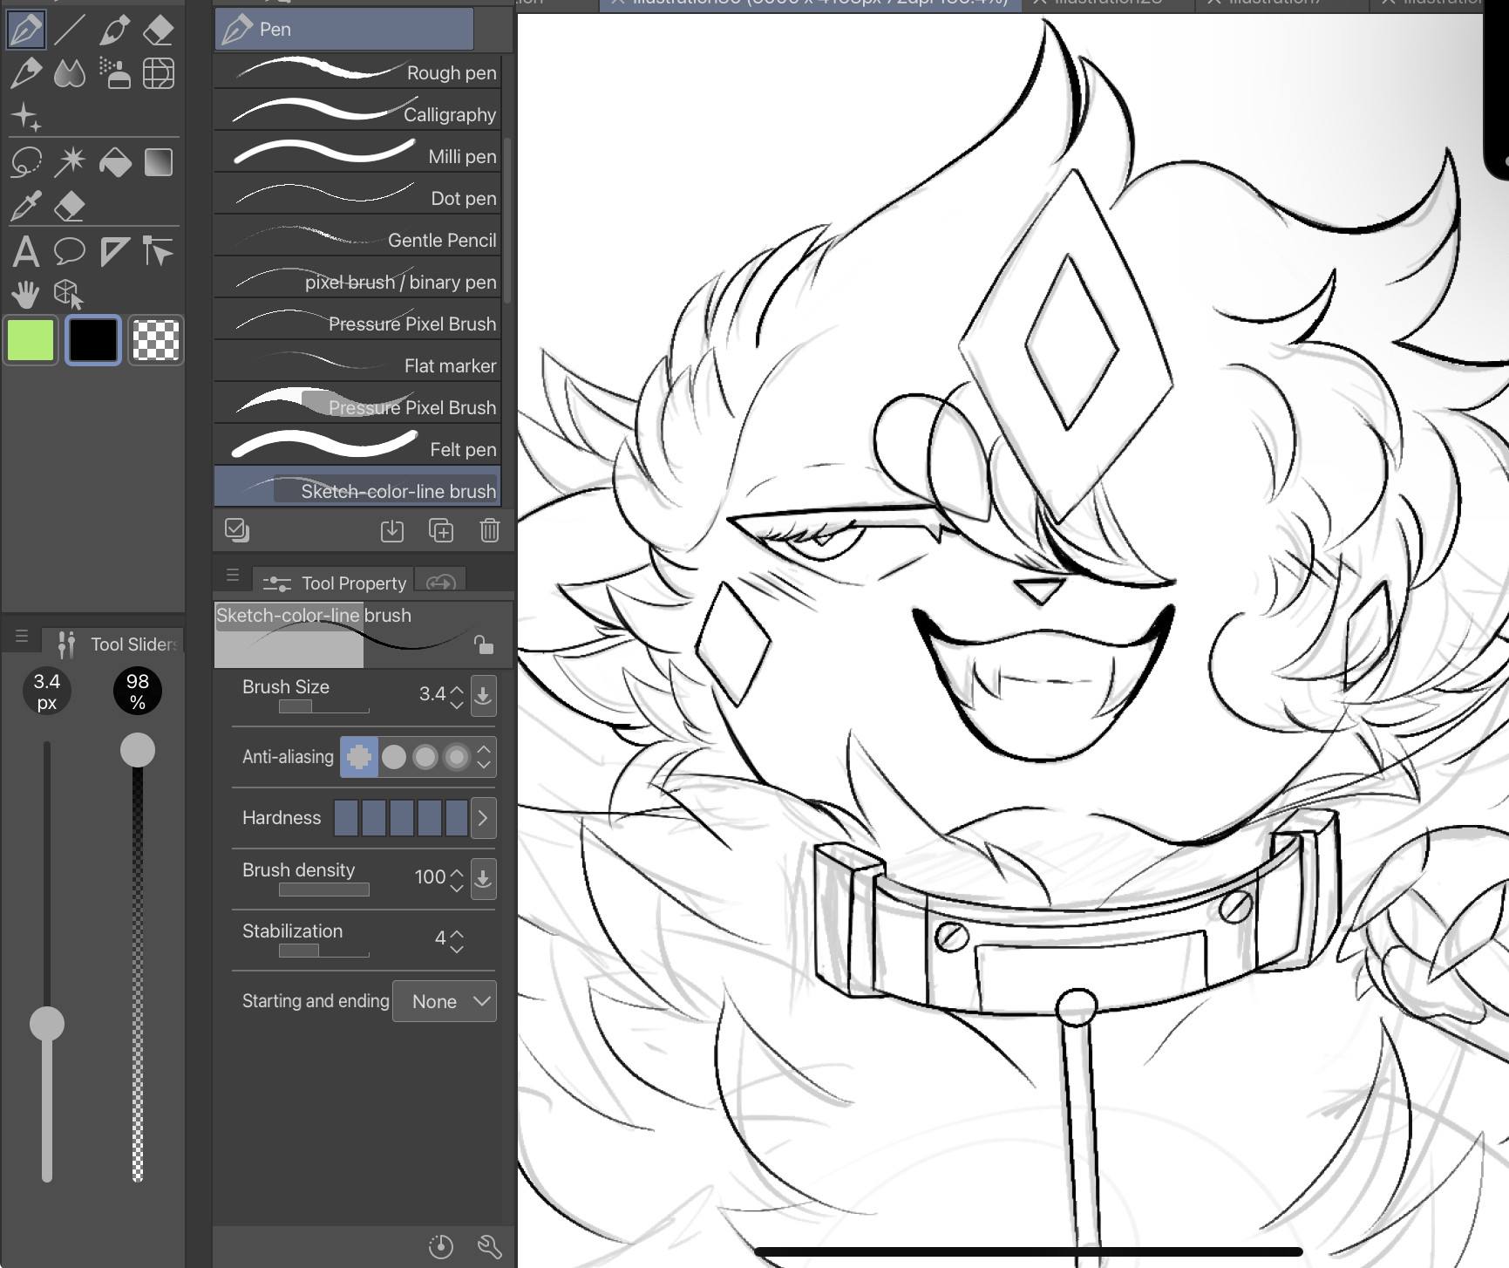Screen dimensions: 1509x1268
Task: Choose the Milli pen sub tool
Action: click(358, 156)
